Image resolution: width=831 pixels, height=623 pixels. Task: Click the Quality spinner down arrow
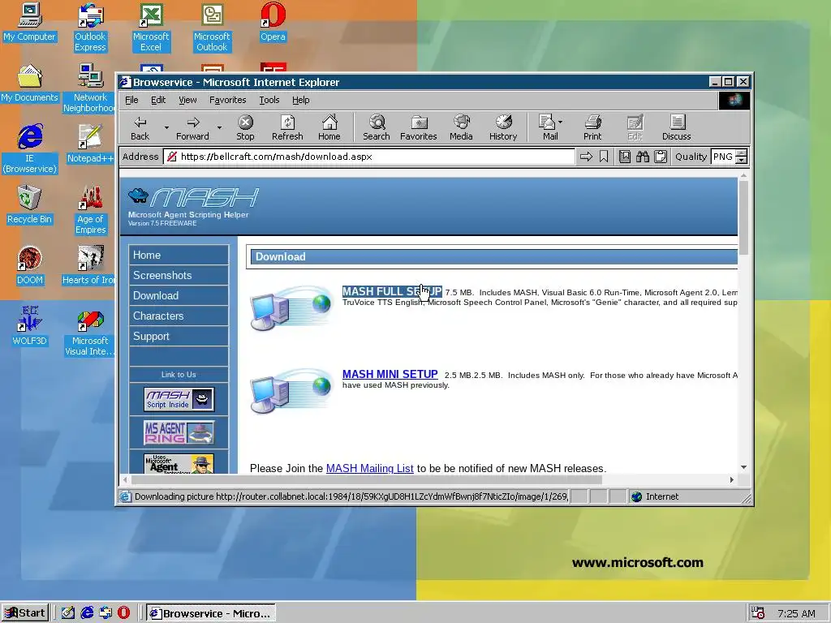pos(742,161)
